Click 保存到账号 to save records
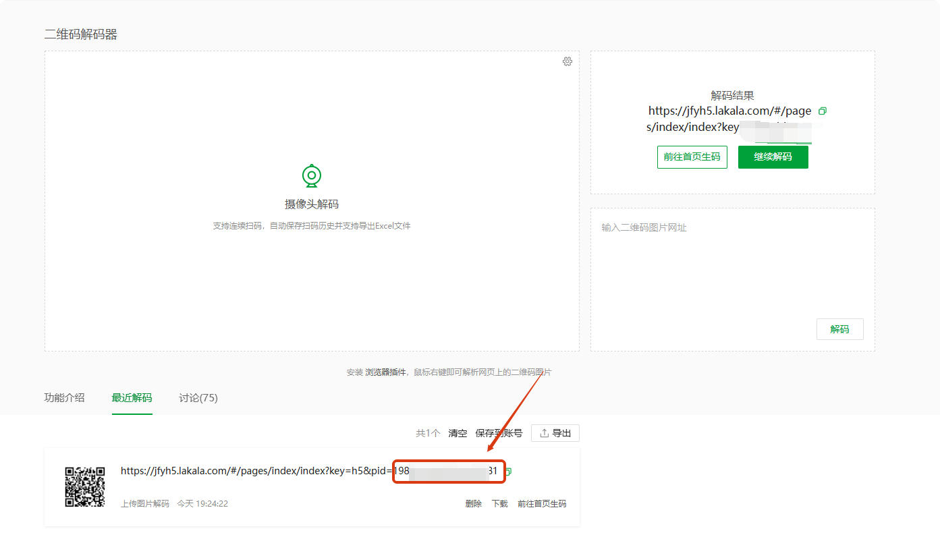The image size is (940, 539). point(499,432)
